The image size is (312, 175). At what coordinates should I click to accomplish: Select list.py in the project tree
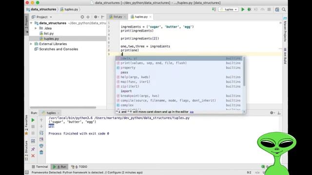click(49, 34)
